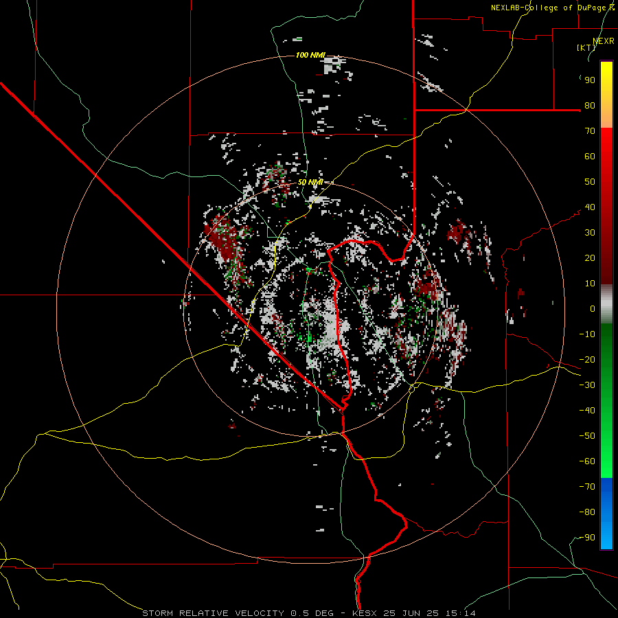Click the 10 value on the velocity scale

click(590, 284)
